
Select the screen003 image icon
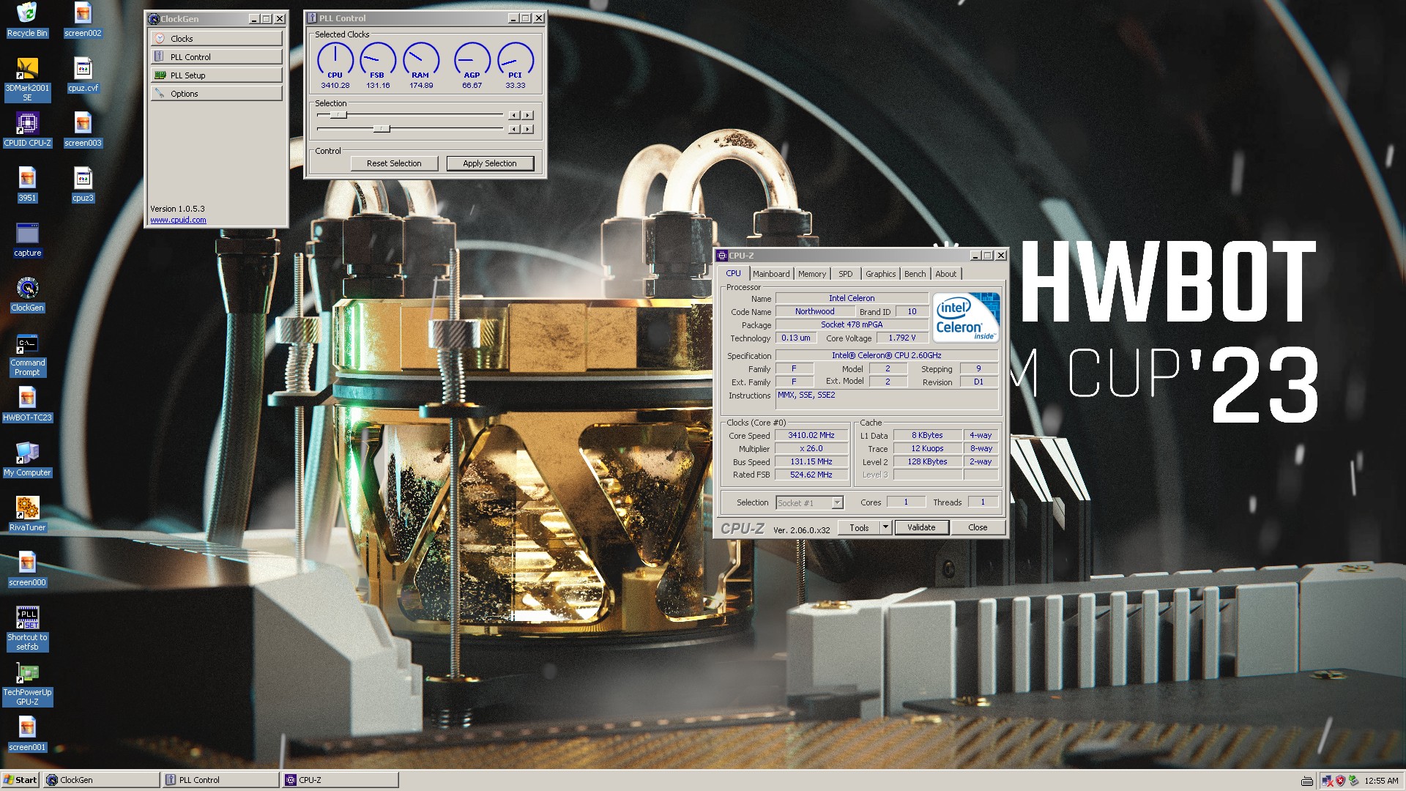point(83,130)
